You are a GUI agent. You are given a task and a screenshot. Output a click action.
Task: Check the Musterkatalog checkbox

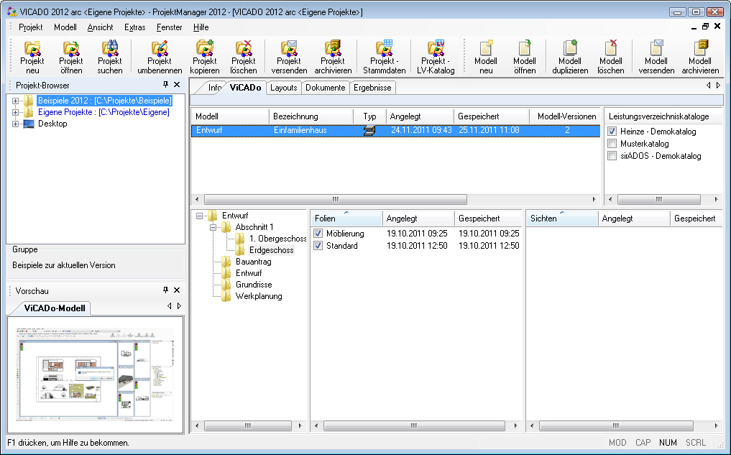pyautogui.click(x=612, y=144)
